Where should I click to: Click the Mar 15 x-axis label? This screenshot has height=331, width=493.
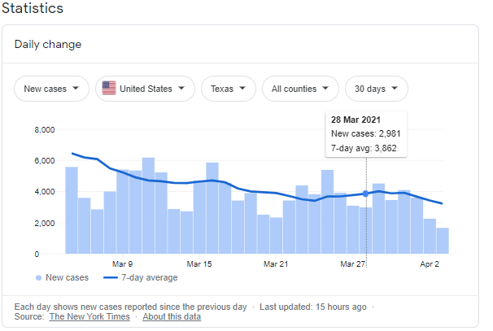[199, 264]
